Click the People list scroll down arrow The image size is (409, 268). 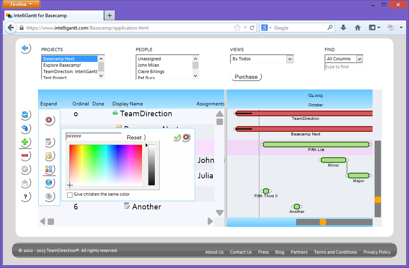tap(195, 76)
